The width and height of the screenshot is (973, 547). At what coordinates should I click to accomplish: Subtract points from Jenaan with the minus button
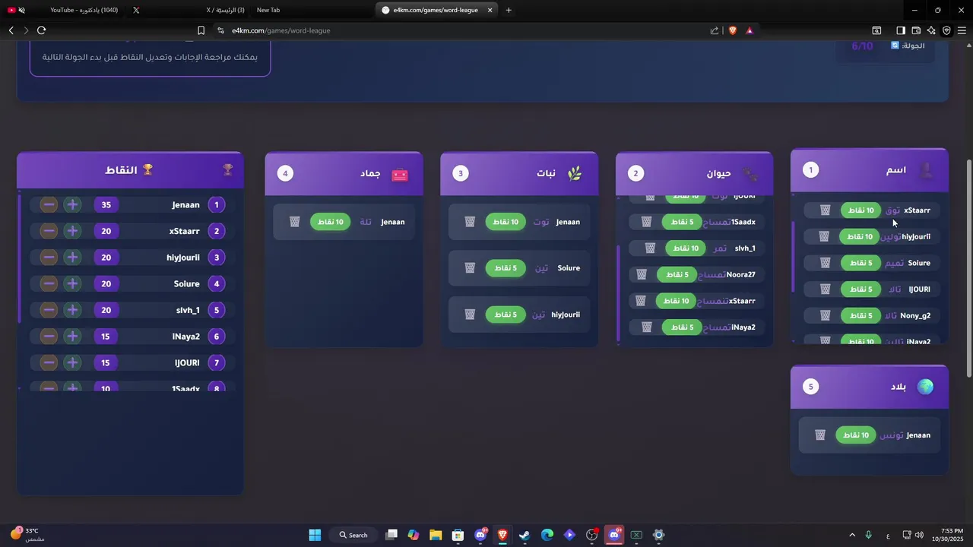point(49,205)
